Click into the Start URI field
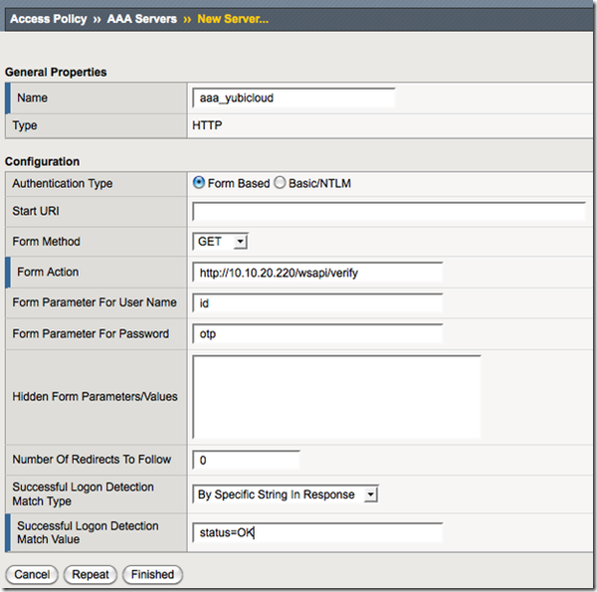The width and height of the screenshot is (597, 592). click(388, 211)
